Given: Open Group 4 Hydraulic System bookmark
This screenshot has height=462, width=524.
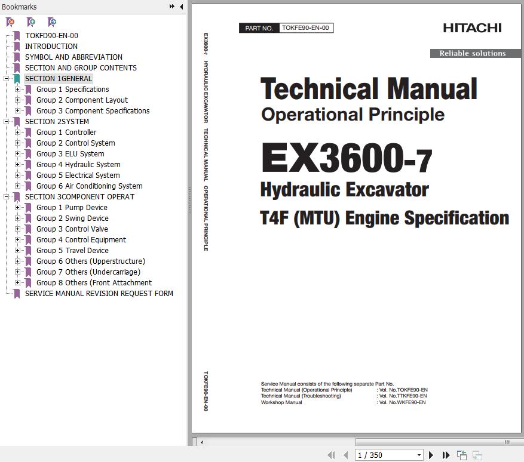Looking at the screenshot, I should pyautogui.click(x=78, y=165).
